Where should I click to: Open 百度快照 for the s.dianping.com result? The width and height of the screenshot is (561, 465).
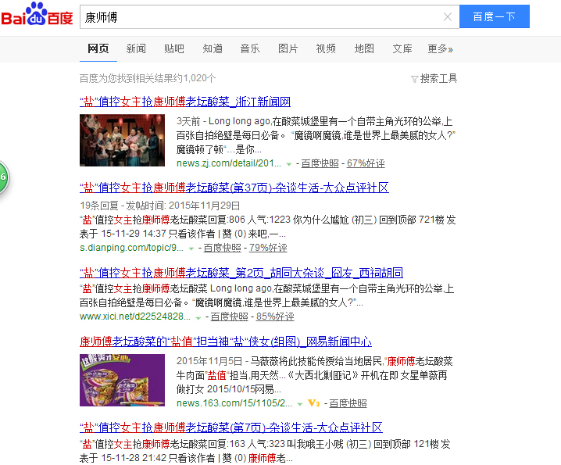pyautogui.click(x=222, y=248)
